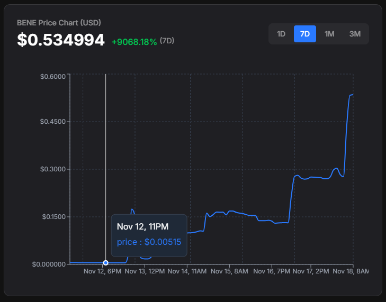Click the $0.3000 y-axis label

(x=53, y=169)
